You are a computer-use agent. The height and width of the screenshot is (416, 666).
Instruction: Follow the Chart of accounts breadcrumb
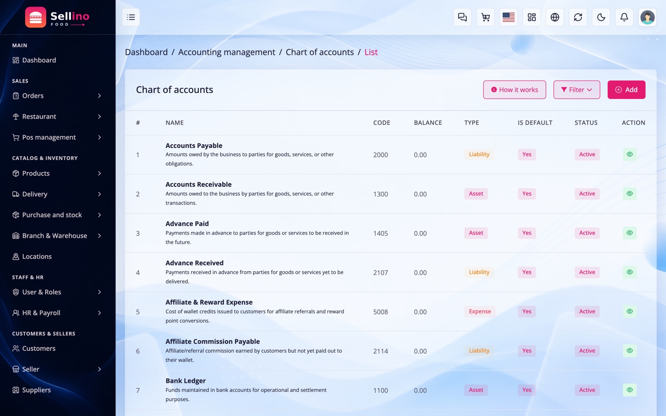[320, 52]
